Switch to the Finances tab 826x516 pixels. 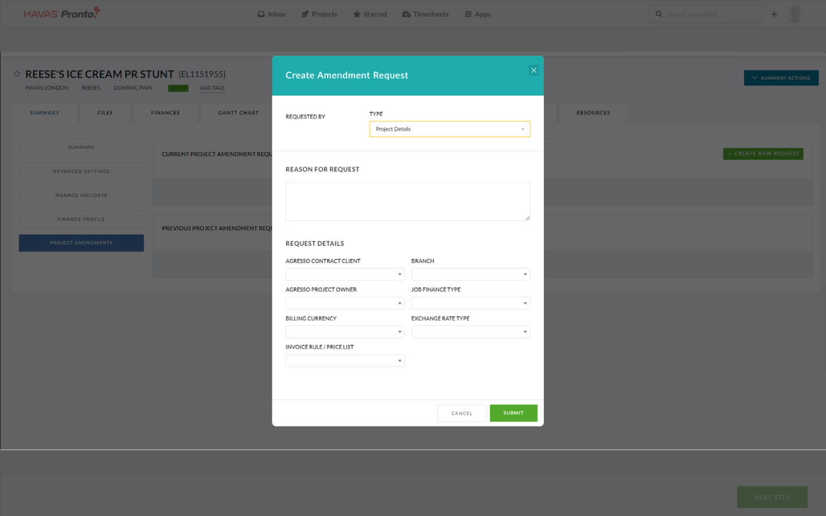[x=165, y=113]
